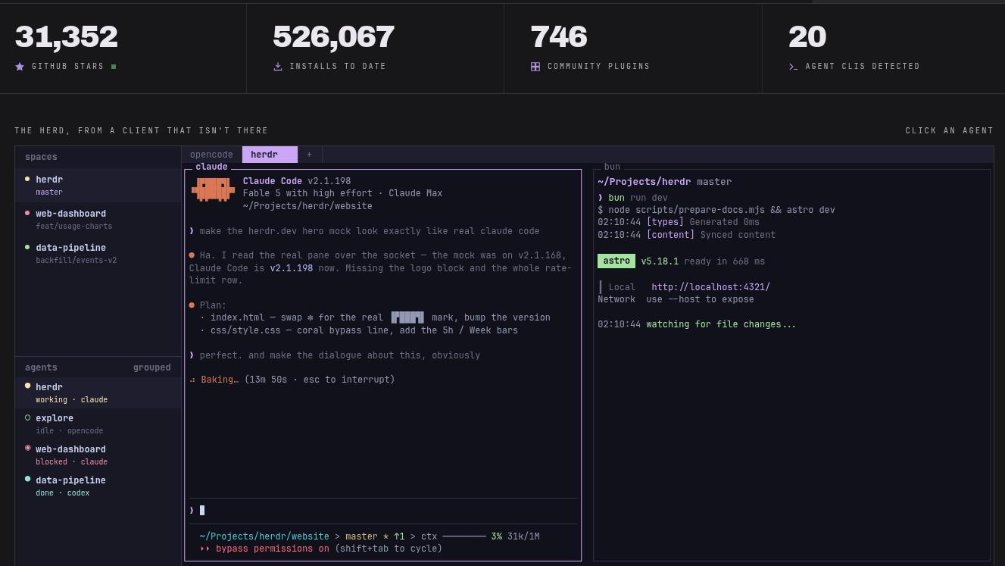Focus the Claude prompt input line
Viewport: 1005px width, 566px height.
coord(382,511)
